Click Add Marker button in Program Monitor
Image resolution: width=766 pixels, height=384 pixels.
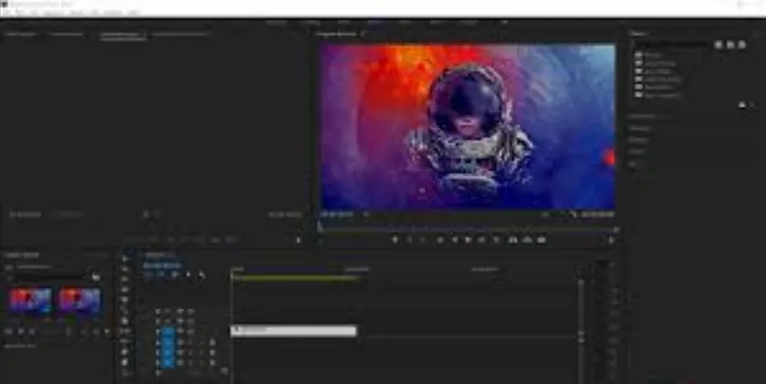tap(394, 240)
